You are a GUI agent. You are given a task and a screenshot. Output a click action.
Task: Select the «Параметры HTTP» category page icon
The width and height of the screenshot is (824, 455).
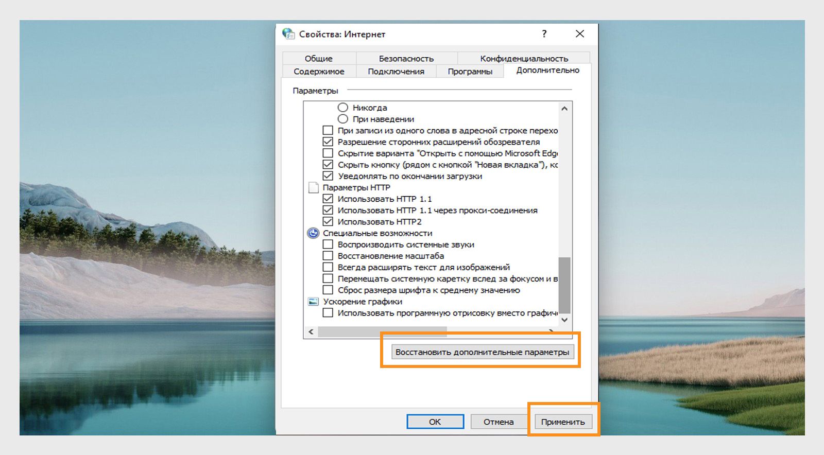click(313, 187)
